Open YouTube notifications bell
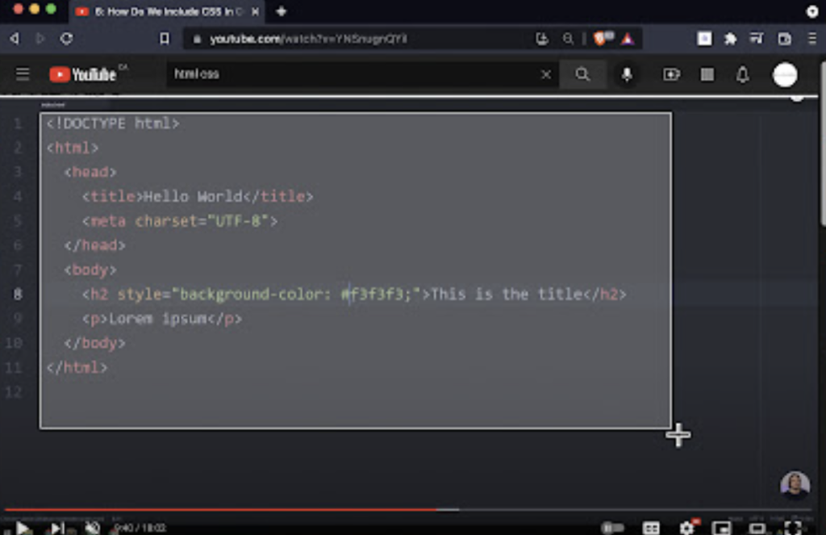 pyautogui.click(x=743, y=74)
